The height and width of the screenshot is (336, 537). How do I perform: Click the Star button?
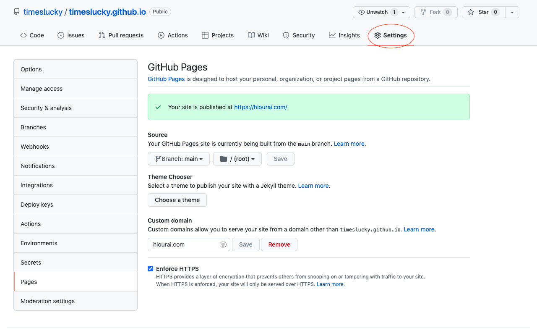pos(484,12)
